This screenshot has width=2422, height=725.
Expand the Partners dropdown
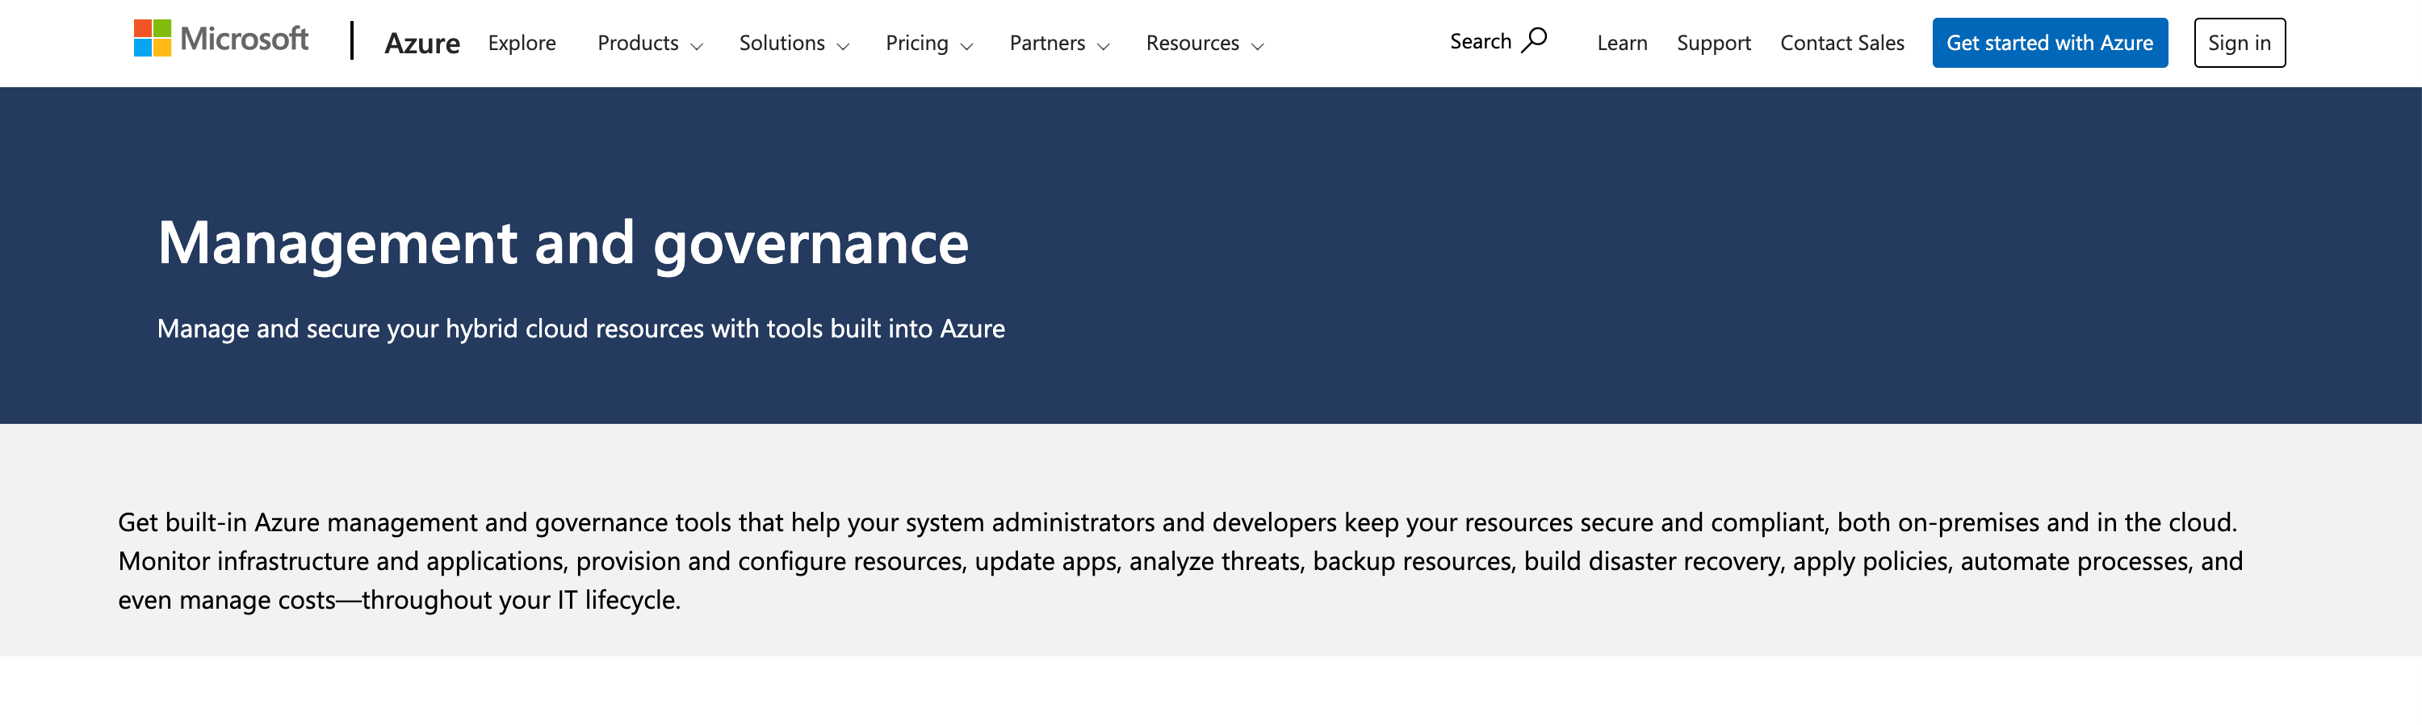[1059, 44]
